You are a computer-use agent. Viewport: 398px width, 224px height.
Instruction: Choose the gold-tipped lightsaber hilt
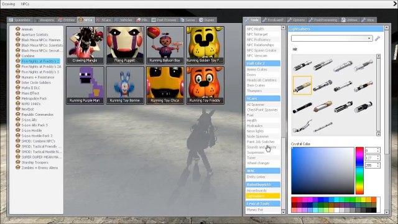323,106
